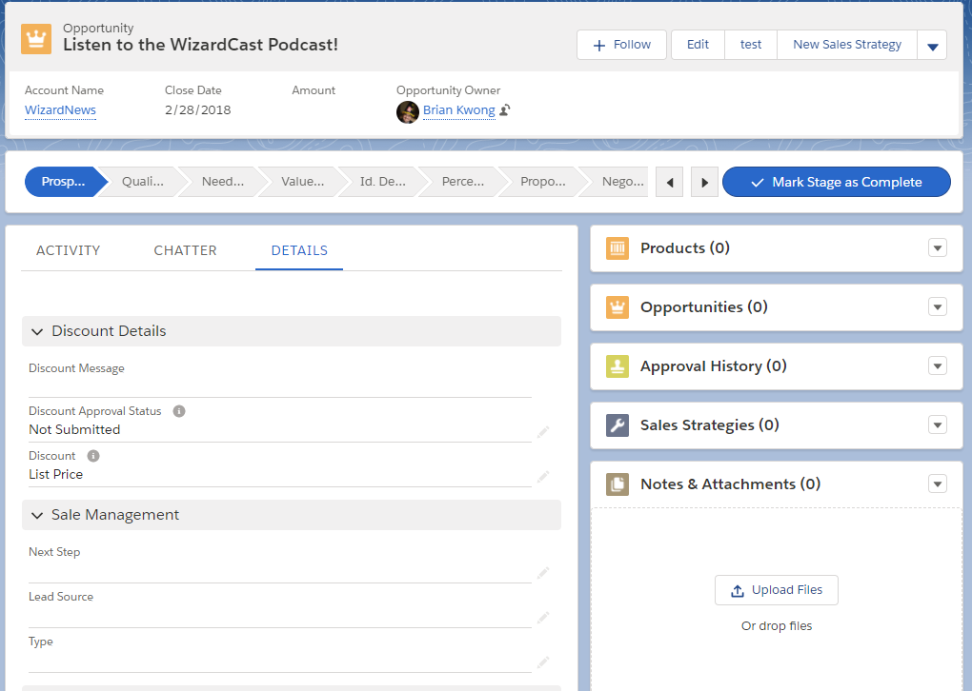Click info icon next to Discount field
The image size is (972, 691).
[x=93, y=456]
